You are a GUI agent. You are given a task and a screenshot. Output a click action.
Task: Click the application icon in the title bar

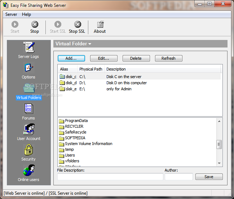[x=6, y=5]
